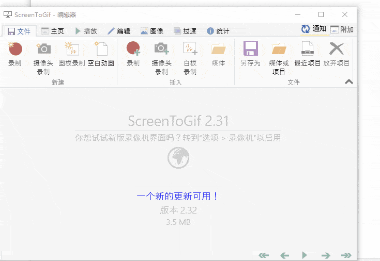Create a blank animation (空白动画)

point(101,55)
